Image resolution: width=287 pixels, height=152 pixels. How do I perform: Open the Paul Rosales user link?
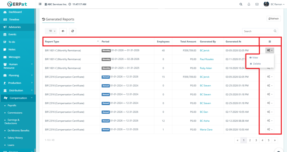point(207,59)
